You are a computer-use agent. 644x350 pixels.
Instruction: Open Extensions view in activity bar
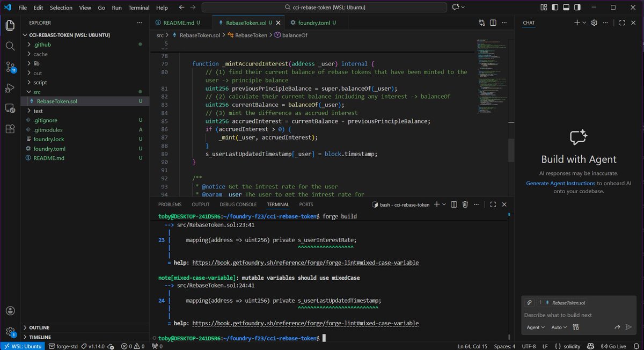10,129
